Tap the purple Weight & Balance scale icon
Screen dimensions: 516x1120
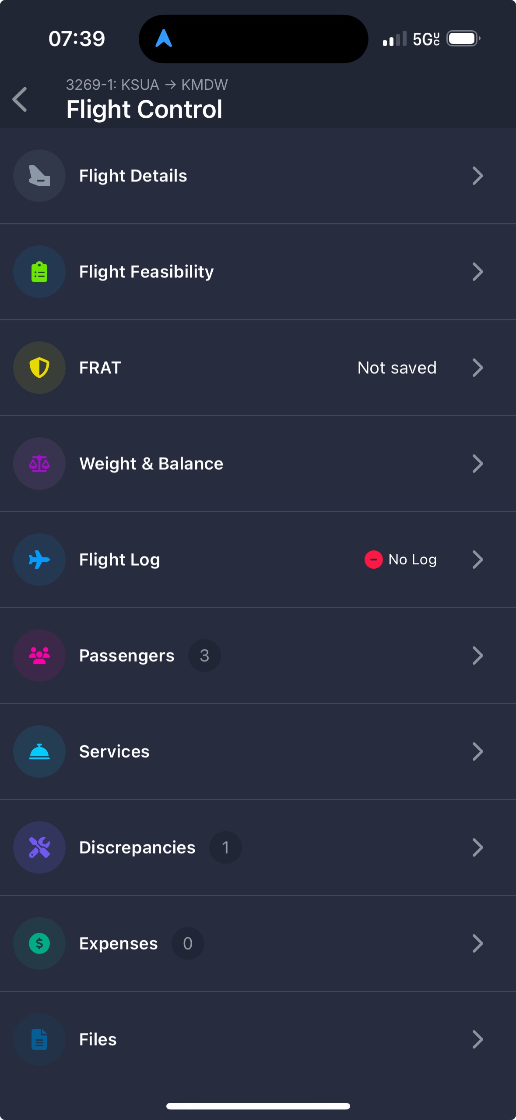coord(39,464)
